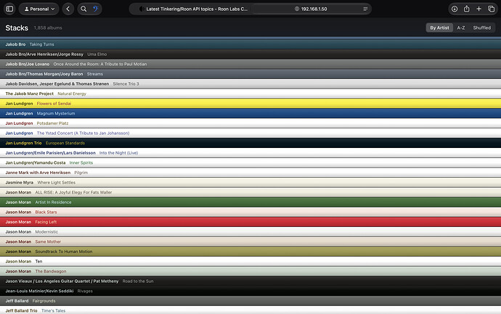Select the Streams album row
Screen dimensions: 501x314
[250, 74]
